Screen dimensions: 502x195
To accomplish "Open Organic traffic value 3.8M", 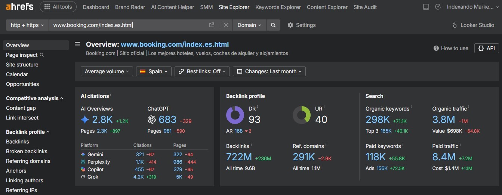I will point(444,120).
